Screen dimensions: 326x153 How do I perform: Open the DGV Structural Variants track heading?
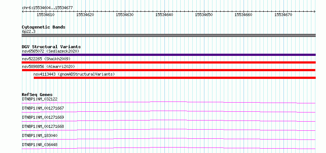point(51,47)
